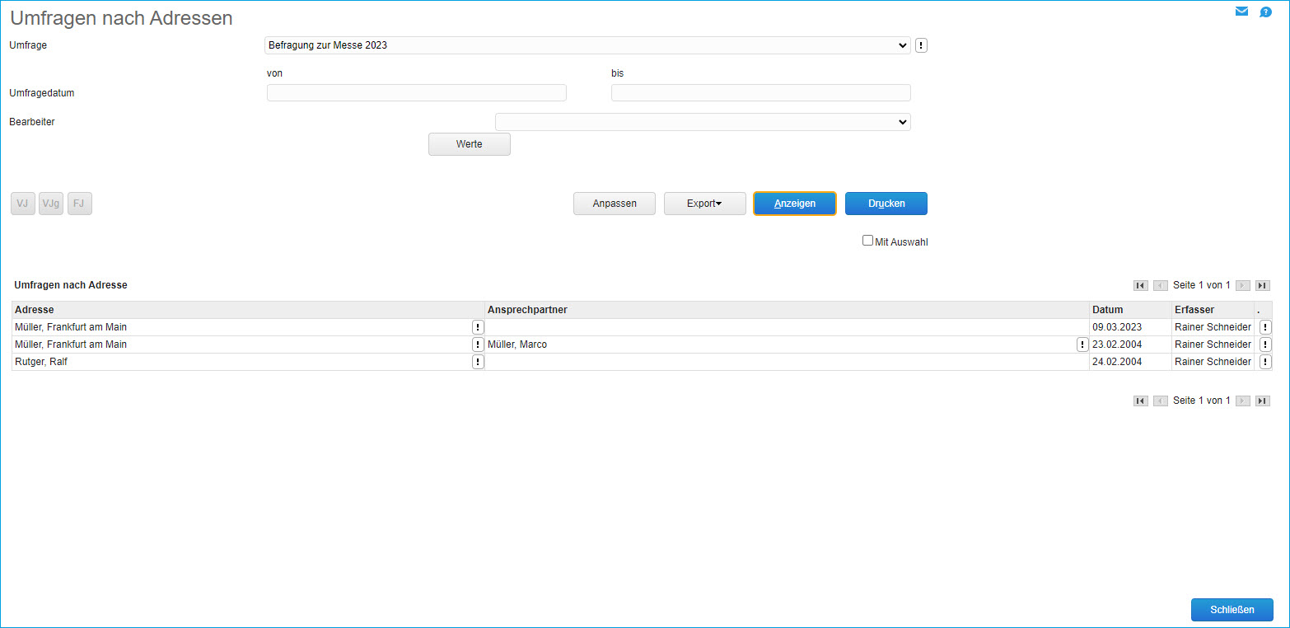Enable the Mit Auswahl checkbox
1290x628 pixels.
click(867, 241)
